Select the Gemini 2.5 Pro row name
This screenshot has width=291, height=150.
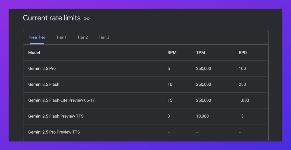point(42,69)
